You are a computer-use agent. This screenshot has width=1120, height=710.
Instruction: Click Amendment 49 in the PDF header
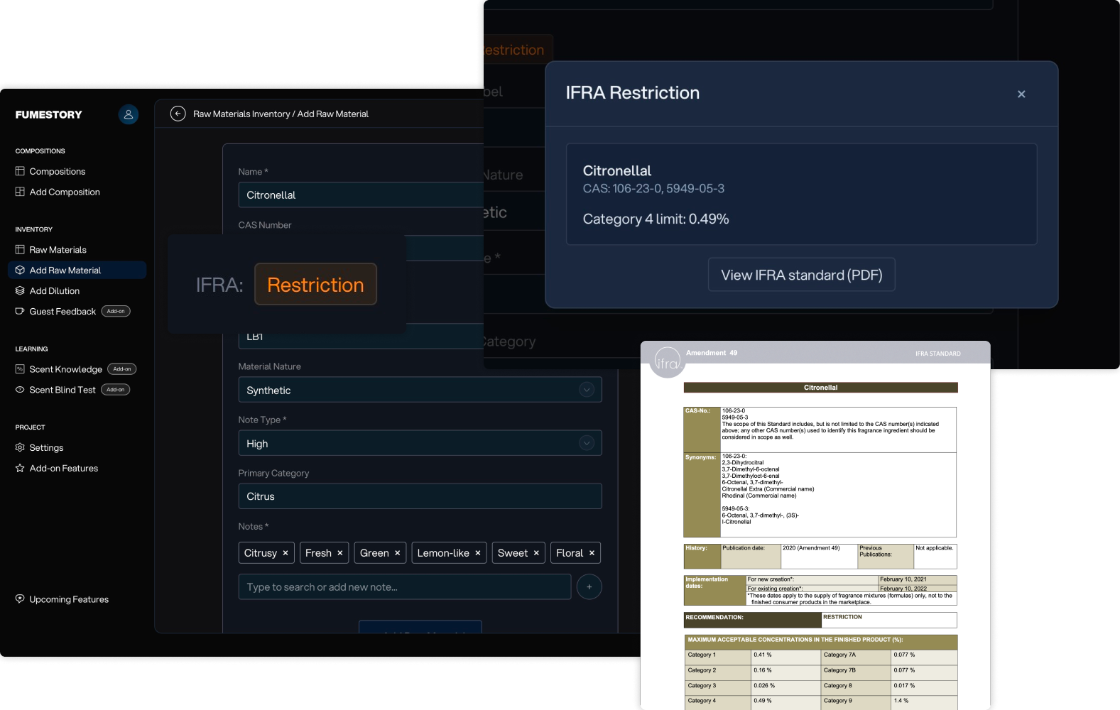[712, 353]
